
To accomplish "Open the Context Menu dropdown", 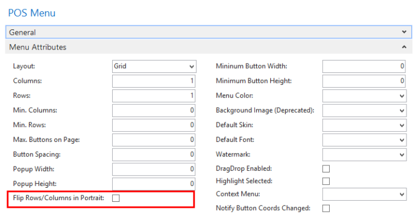I will [x=364, y=194].
